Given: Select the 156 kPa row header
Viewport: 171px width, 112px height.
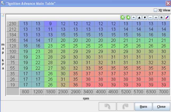Looking at the screenshot, I should pyautogui.click(x=12, y=40).
